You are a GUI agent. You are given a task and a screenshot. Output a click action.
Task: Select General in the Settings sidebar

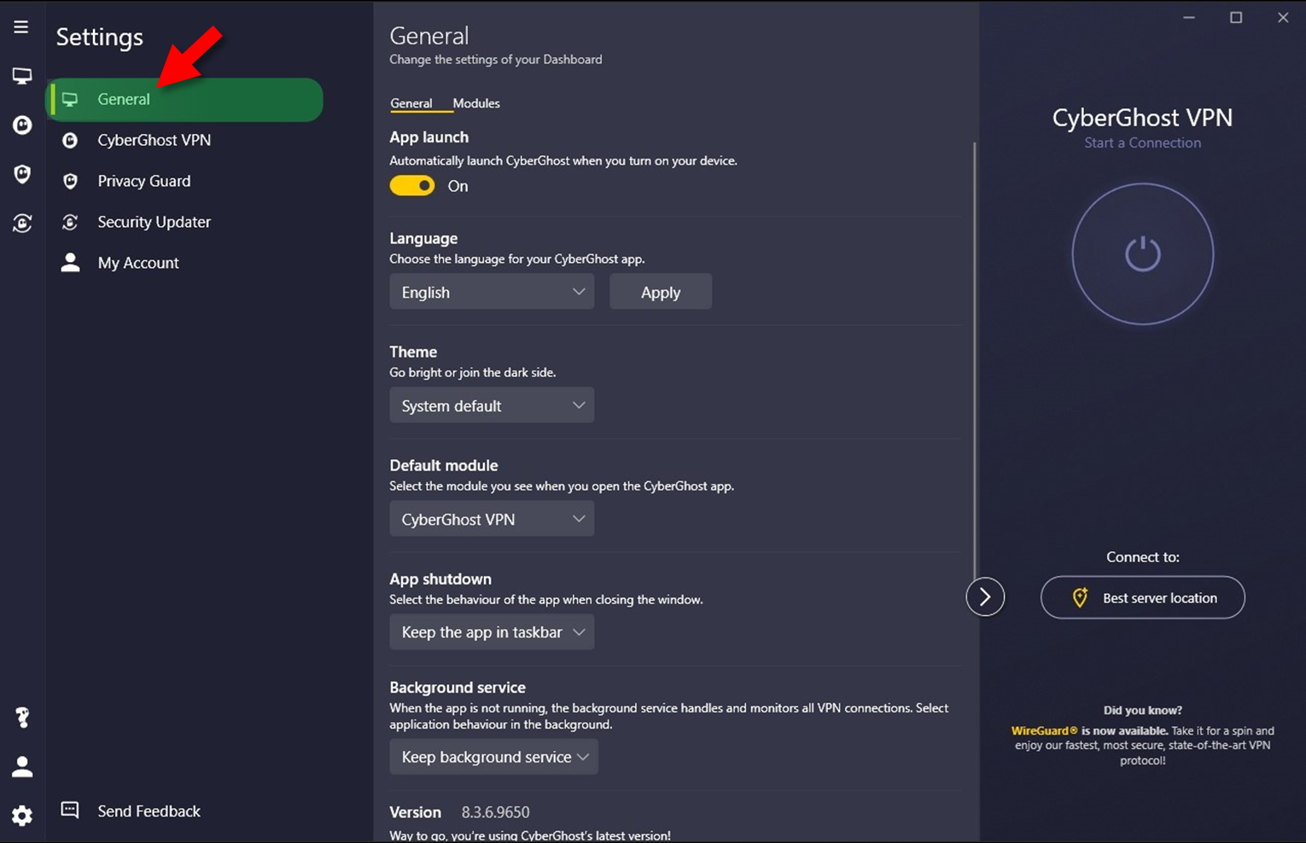[184, 99]
